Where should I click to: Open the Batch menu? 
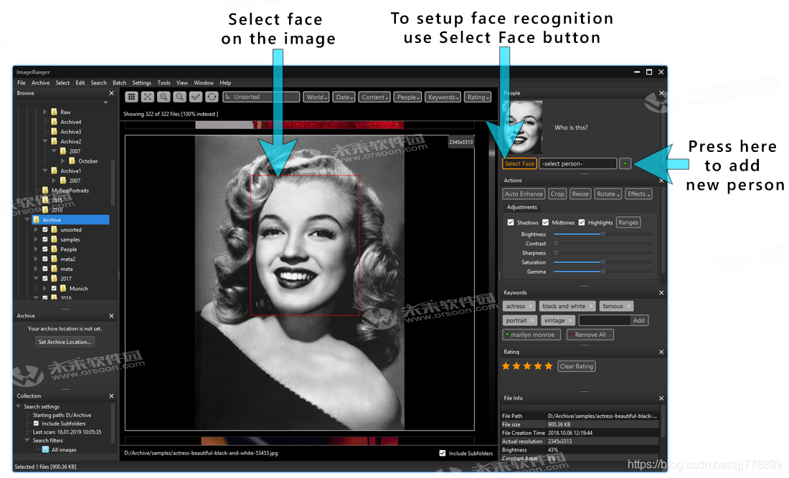(x=119, y=82)
